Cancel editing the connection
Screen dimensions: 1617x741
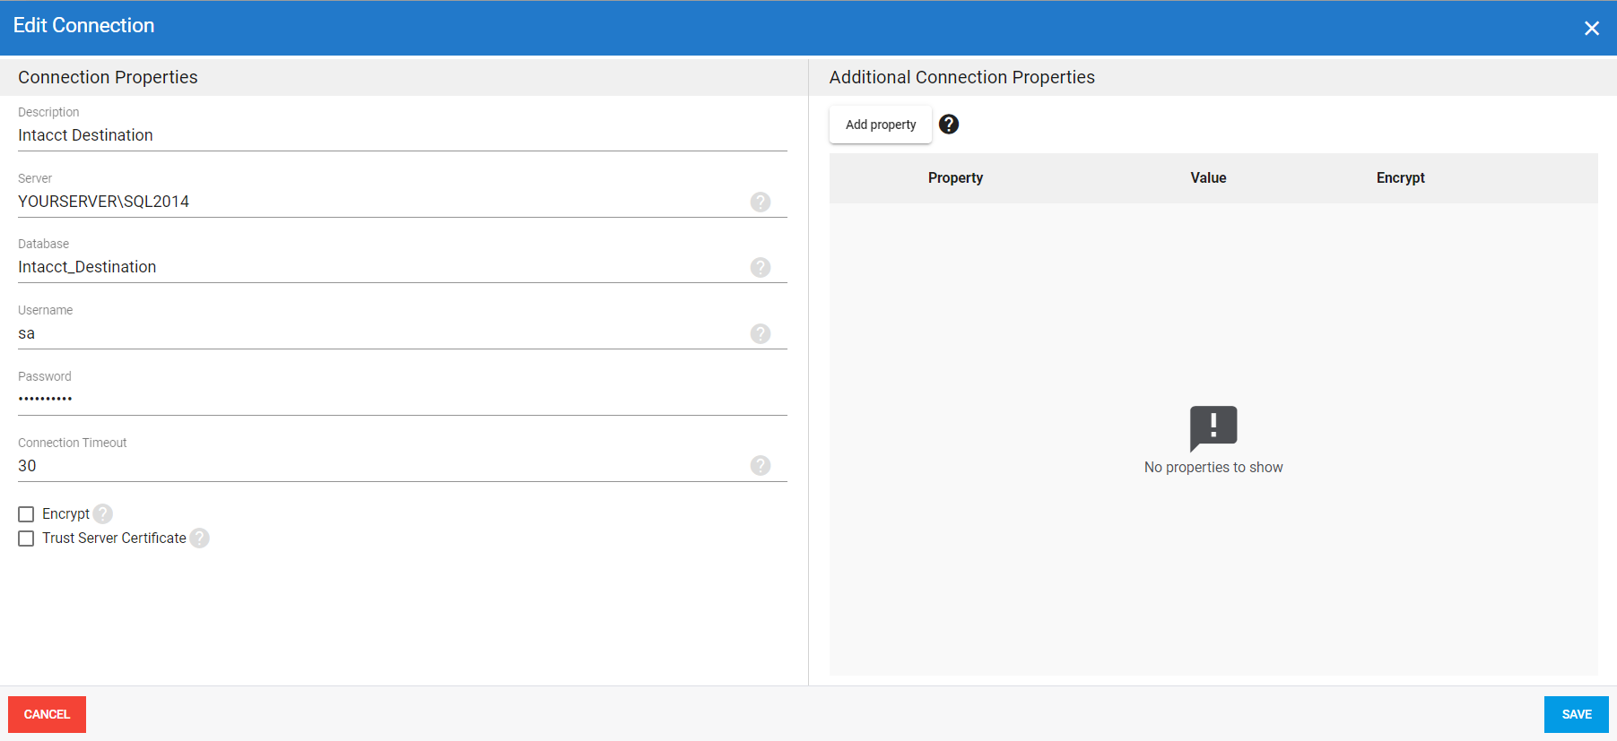click(47, 714)
